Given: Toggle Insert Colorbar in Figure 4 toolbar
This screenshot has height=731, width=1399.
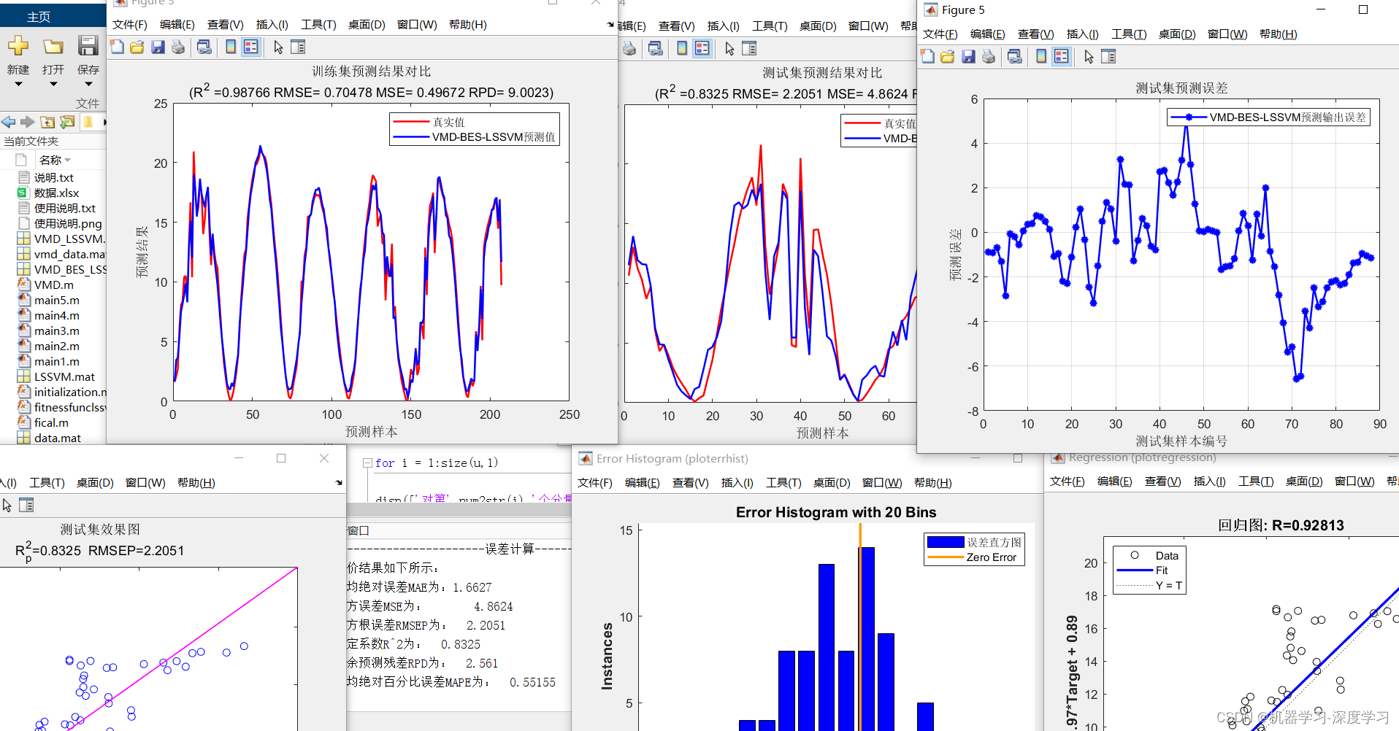Looking at the screenshot, I should [682, 49].
